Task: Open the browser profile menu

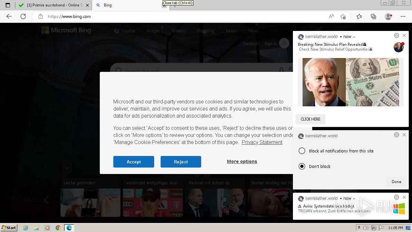Action: 388,16
